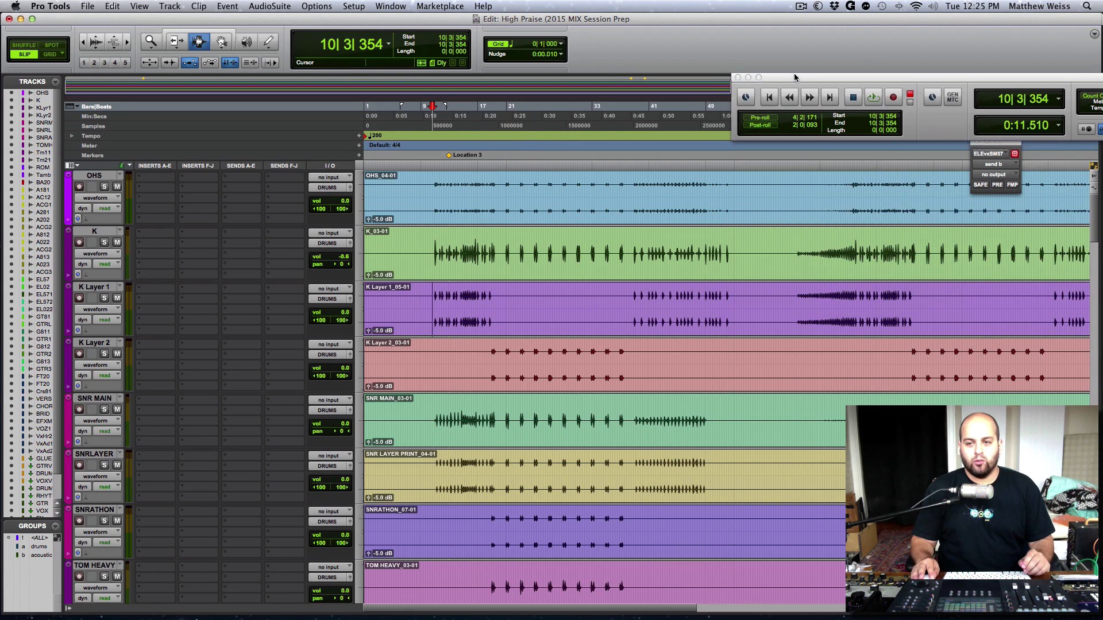Choose the Selector tool
1103x620 pixels.
[x=199, y=41]
